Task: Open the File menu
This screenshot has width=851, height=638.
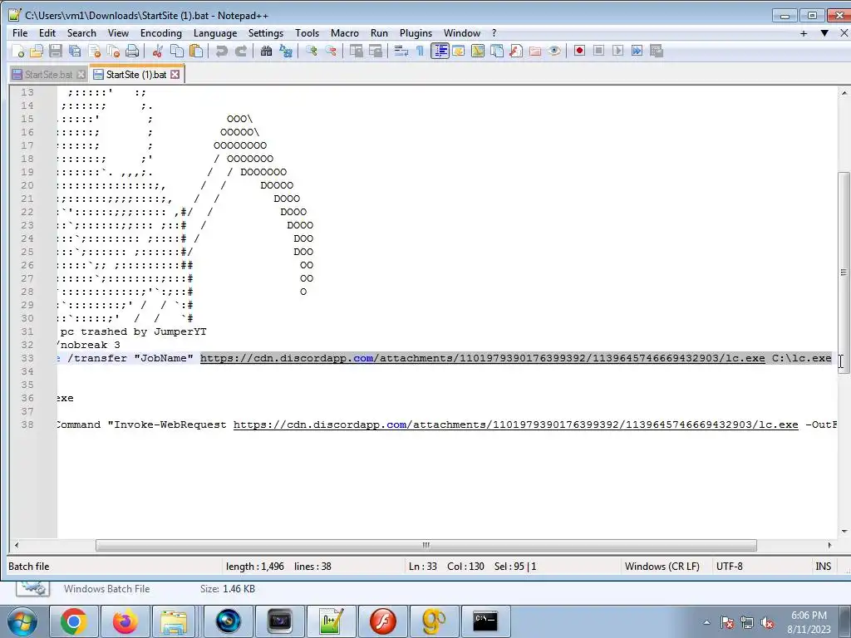Action: pos(20,33)
